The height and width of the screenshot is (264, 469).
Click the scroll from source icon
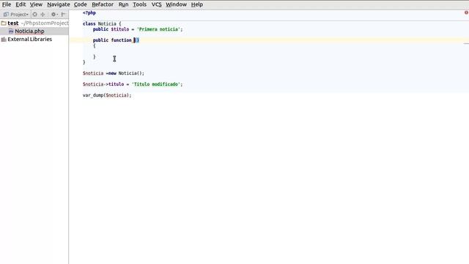35,15
